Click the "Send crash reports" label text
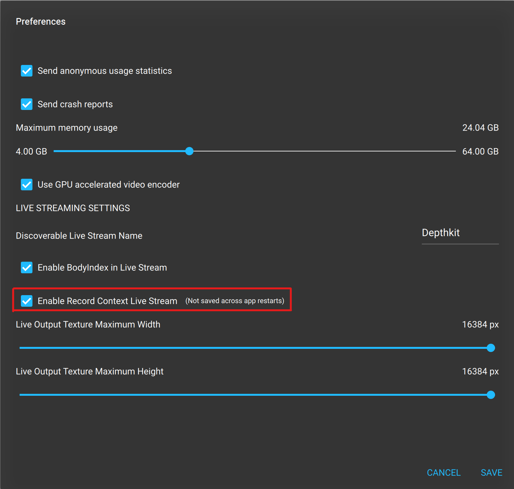This screenshot has width=514, height=489. (75, 104)
